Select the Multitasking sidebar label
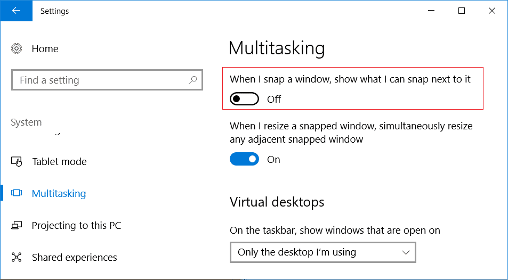 (x=59, y=193)
